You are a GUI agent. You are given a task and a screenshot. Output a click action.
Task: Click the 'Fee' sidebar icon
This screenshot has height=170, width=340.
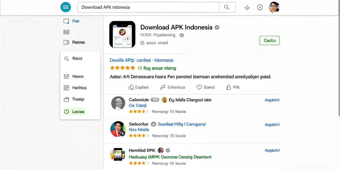[66, 21]
